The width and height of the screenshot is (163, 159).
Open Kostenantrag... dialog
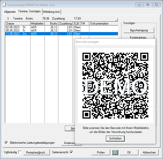tap(139, 37)
